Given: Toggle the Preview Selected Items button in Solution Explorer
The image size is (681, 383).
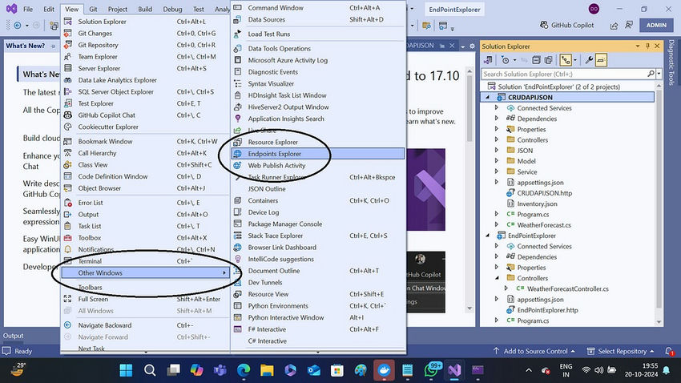Looking at the screenshot, I should tap(601, 60).
